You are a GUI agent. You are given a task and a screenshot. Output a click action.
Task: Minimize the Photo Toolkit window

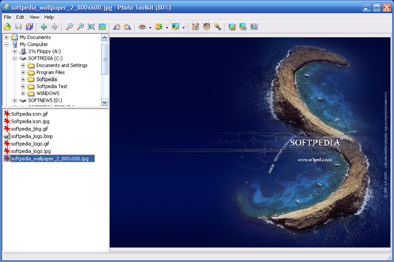367,7
